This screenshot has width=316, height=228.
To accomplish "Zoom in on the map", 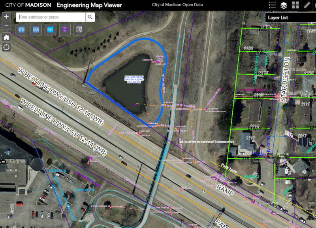I will pyautogui.click(x=6, y=17).
